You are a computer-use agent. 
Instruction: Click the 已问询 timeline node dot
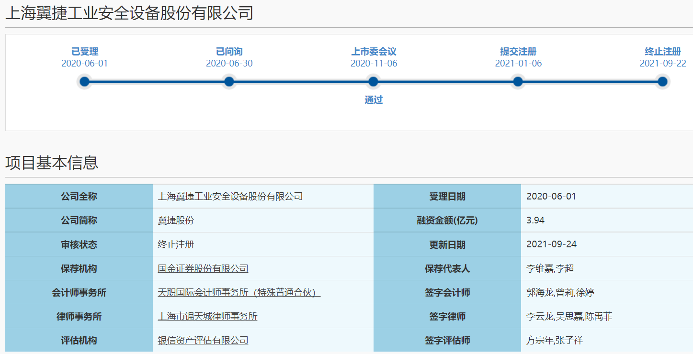click(x=229, y=82)
